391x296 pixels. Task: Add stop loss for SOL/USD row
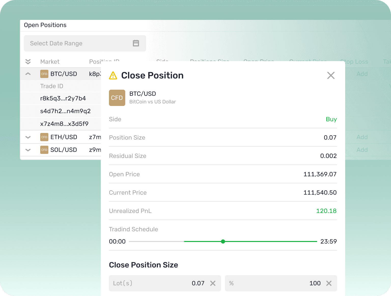coord(362,150)
